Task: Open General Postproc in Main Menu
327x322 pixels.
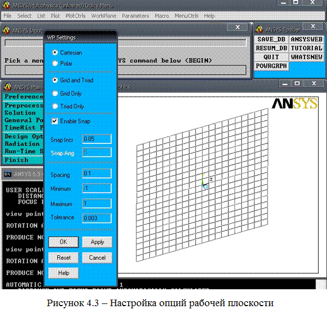Action: 23,120
